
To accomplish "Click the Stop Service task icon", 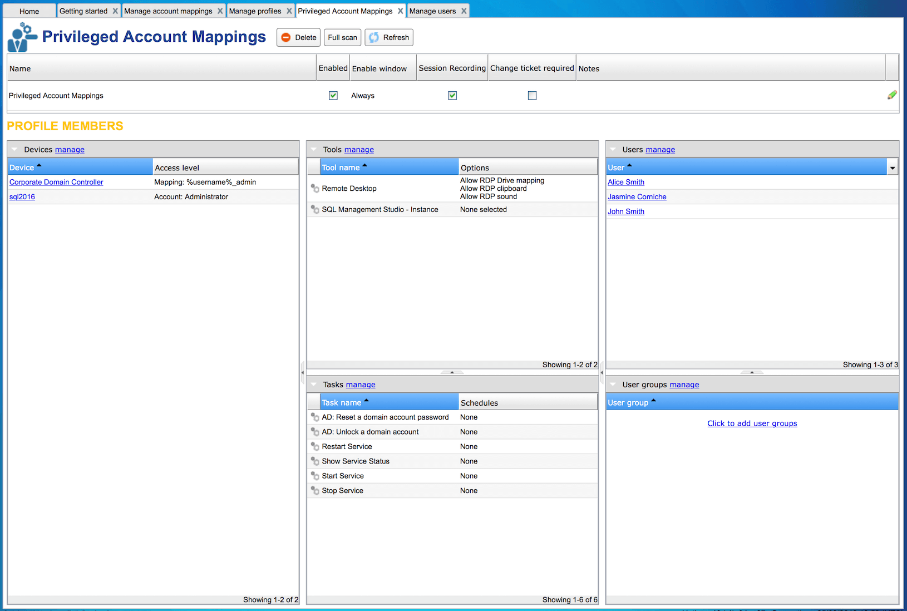I will [x=315, y=491].
